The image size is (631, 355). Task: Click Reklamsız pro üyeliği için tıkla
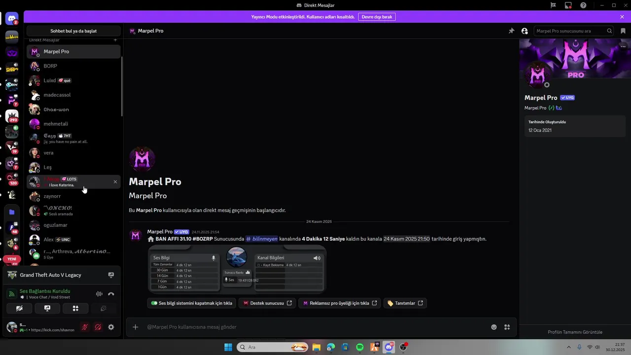[x=340, y=303]
